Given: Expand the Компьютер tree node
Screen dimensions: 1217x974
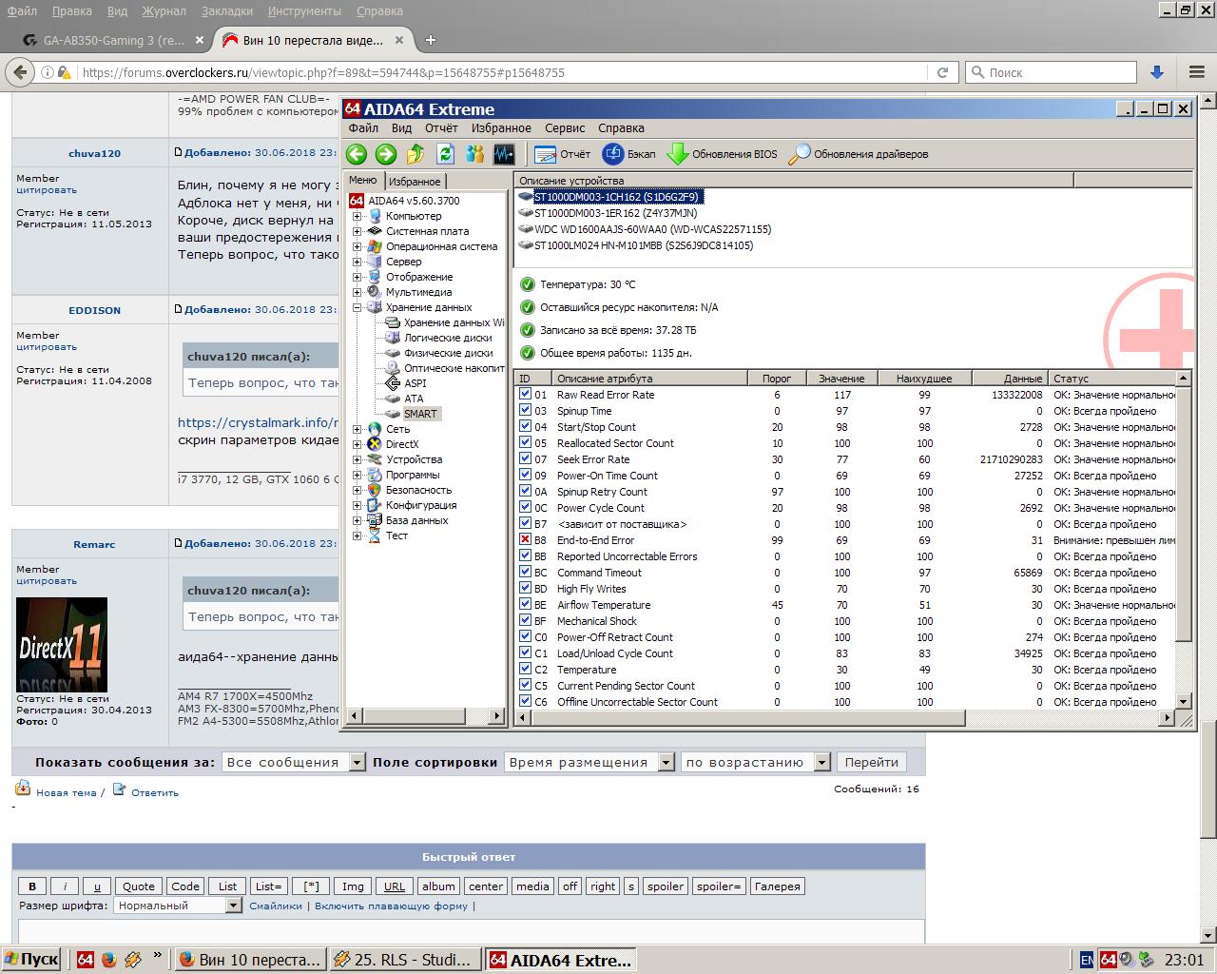Looking at the screenshot, I should [x=357, y=216].
